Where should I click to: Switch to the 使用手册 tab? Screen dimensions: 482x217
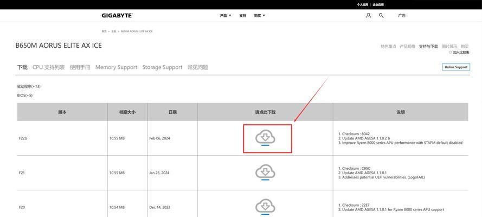coord(80,67)
